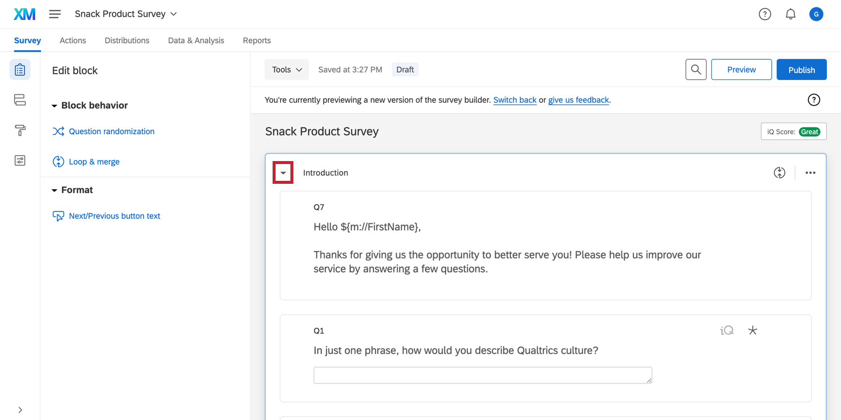Open the Tools dropdown

tap(287, 70)
